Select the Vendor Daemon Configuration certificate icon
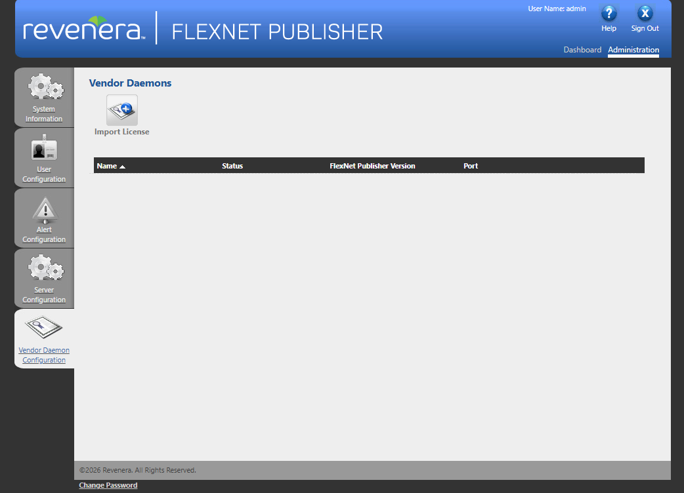 (43, 327)
